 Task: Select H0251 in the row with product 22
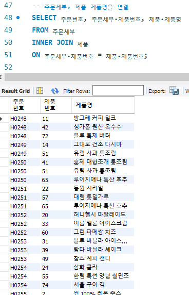pyautogui.click(x=25, y=189)
